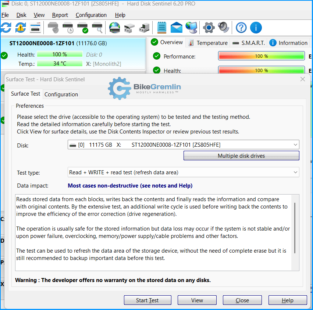This screenshot has height=310, width=313.
Task: Click the green check beside disk Health
Action: pyautogui.click(x=4, y=56)
